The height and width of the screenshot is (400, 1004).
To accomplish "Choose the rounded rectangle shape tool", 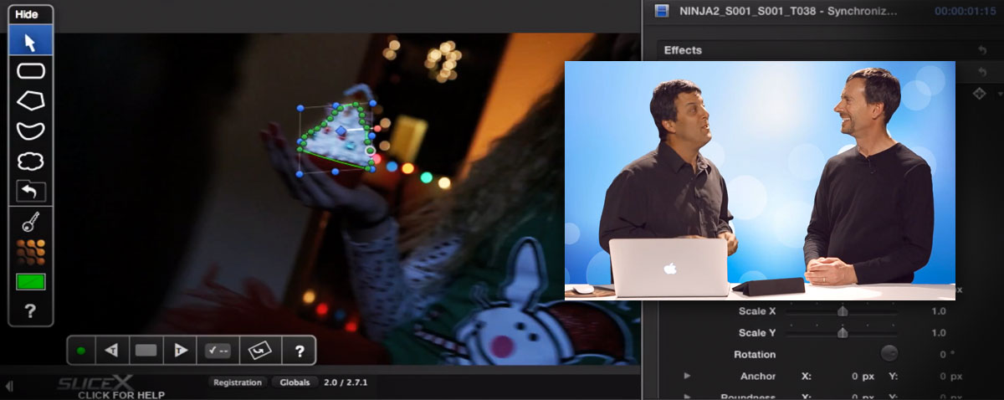I will pos(31,71).
